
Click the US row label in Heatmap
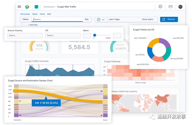tap(104, 75)
